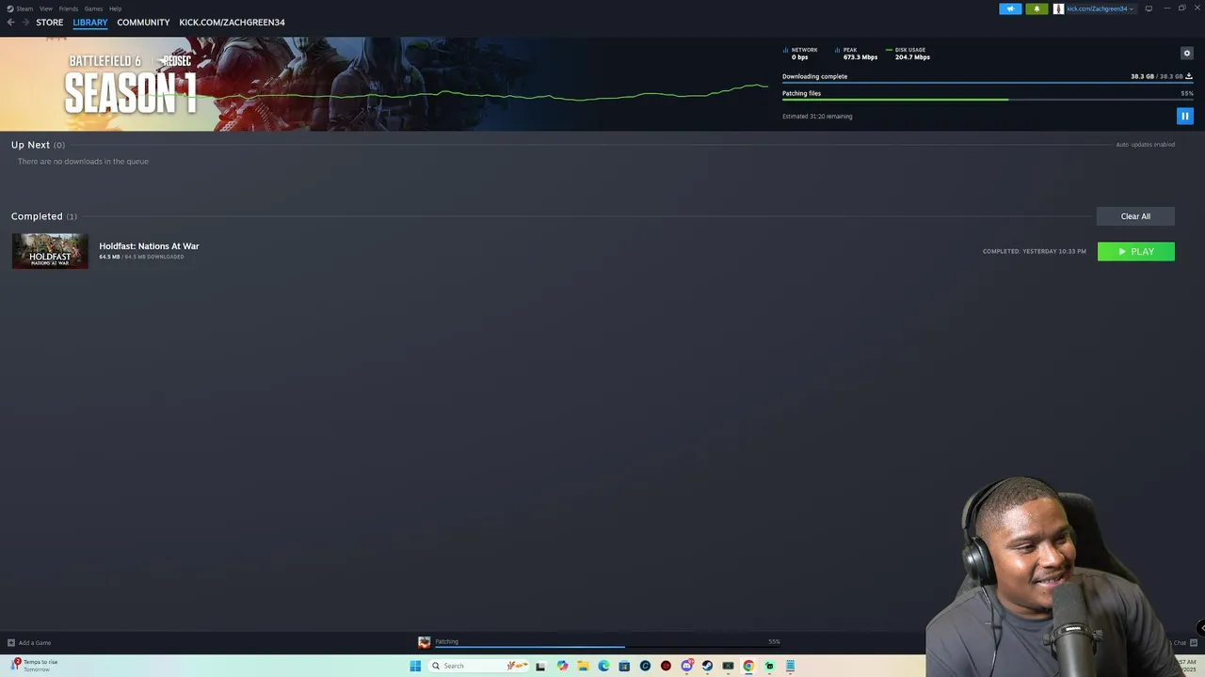Click the Up Next heading
Screen dimensions: 1205x677
tap(30, 145)
